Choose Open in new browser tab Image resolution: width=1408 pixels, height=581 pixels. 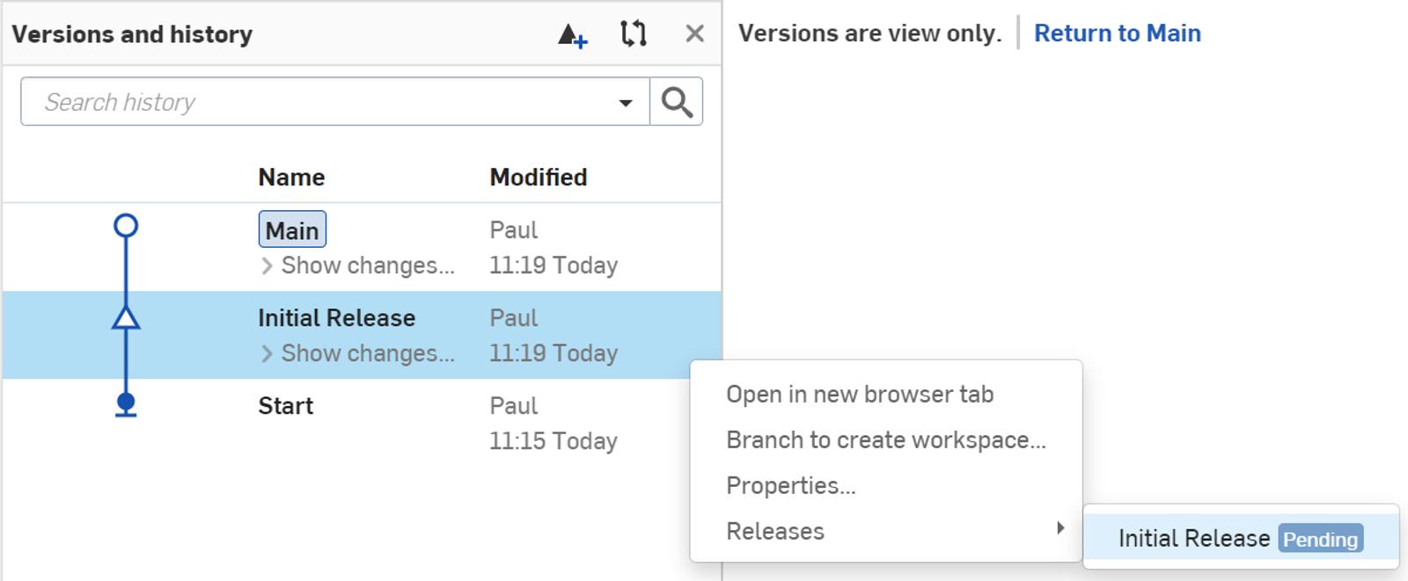point(859,395)
